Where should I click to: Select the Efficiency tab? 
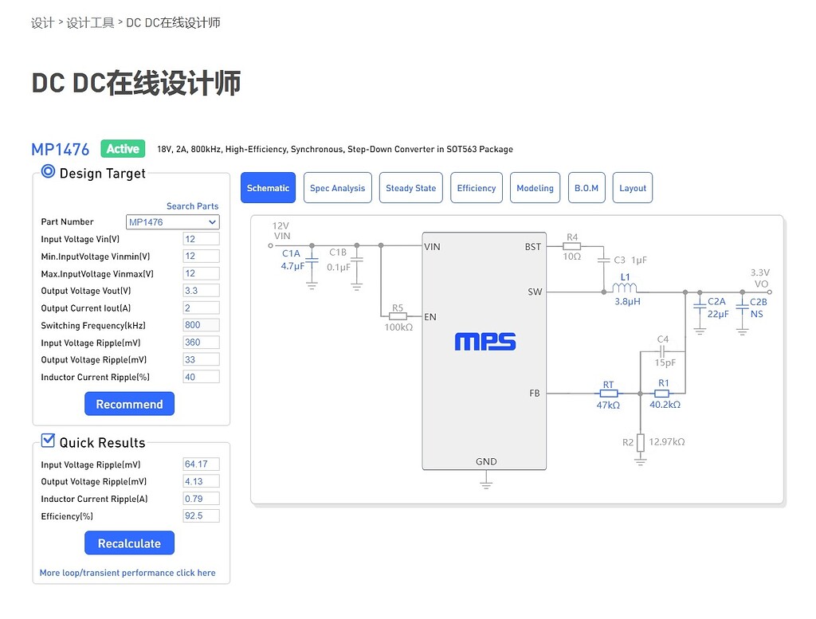[x=476, y=187]
